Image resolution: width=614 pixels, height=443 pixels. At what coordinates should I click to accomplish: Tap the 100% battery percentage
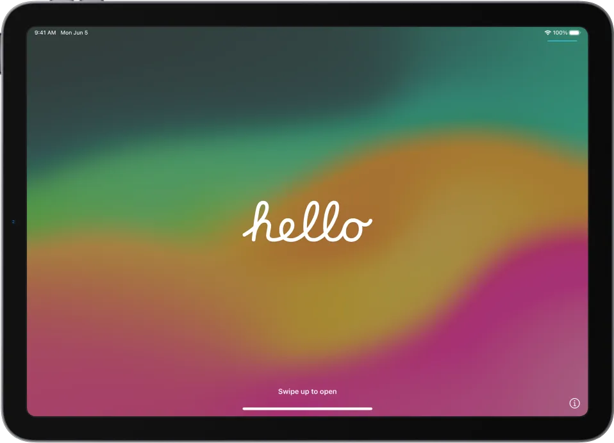pos(560,33)
